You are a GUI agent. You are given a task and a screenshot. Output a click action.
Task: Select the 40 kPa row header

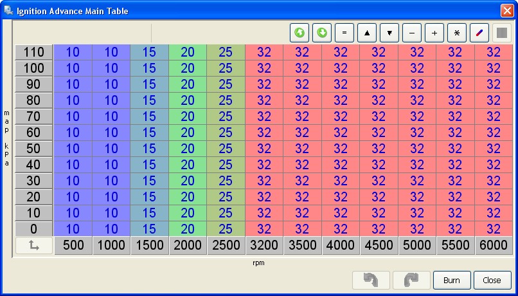click(34, 165)
